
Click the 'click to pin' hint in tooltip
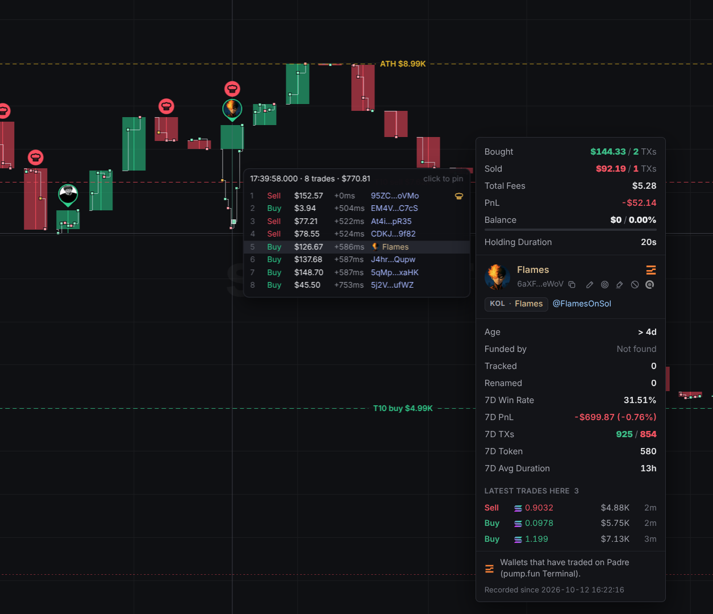coord(443,179)
